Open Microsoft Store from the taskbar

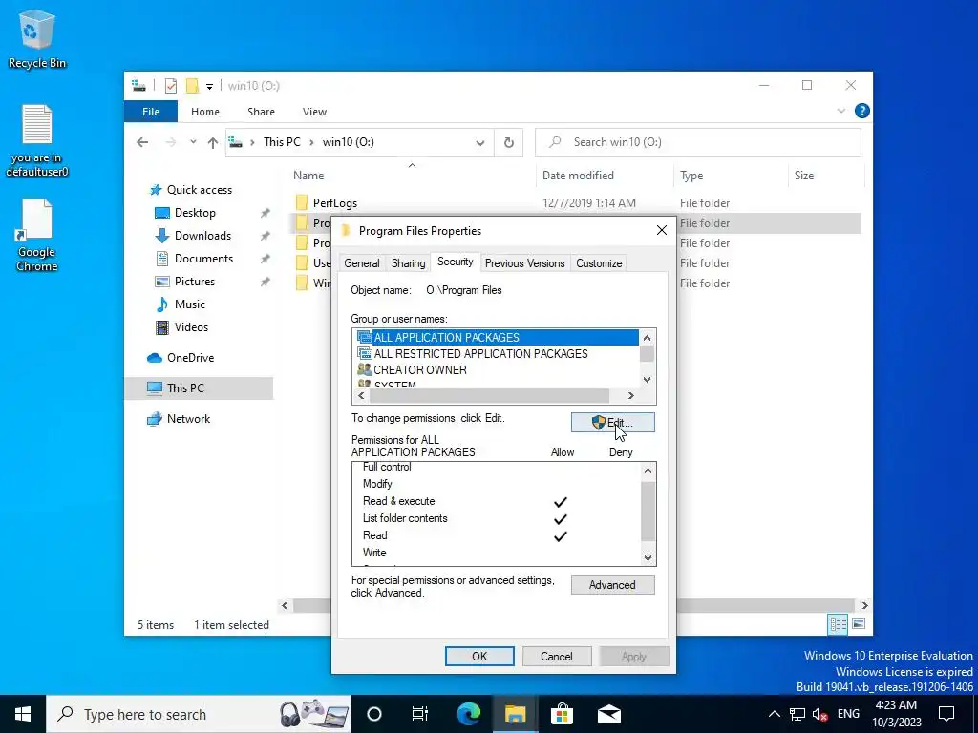point(562,714)
